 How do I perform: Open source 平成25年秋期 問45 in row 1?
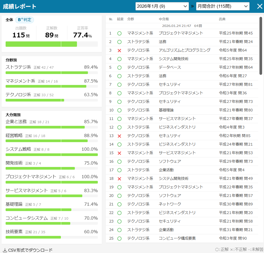pyautogui.click(x=236, y=33)
